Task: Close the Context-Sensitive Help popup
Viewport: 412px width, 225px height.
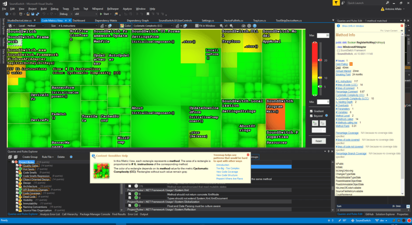Action: click(x=248, y=155)
